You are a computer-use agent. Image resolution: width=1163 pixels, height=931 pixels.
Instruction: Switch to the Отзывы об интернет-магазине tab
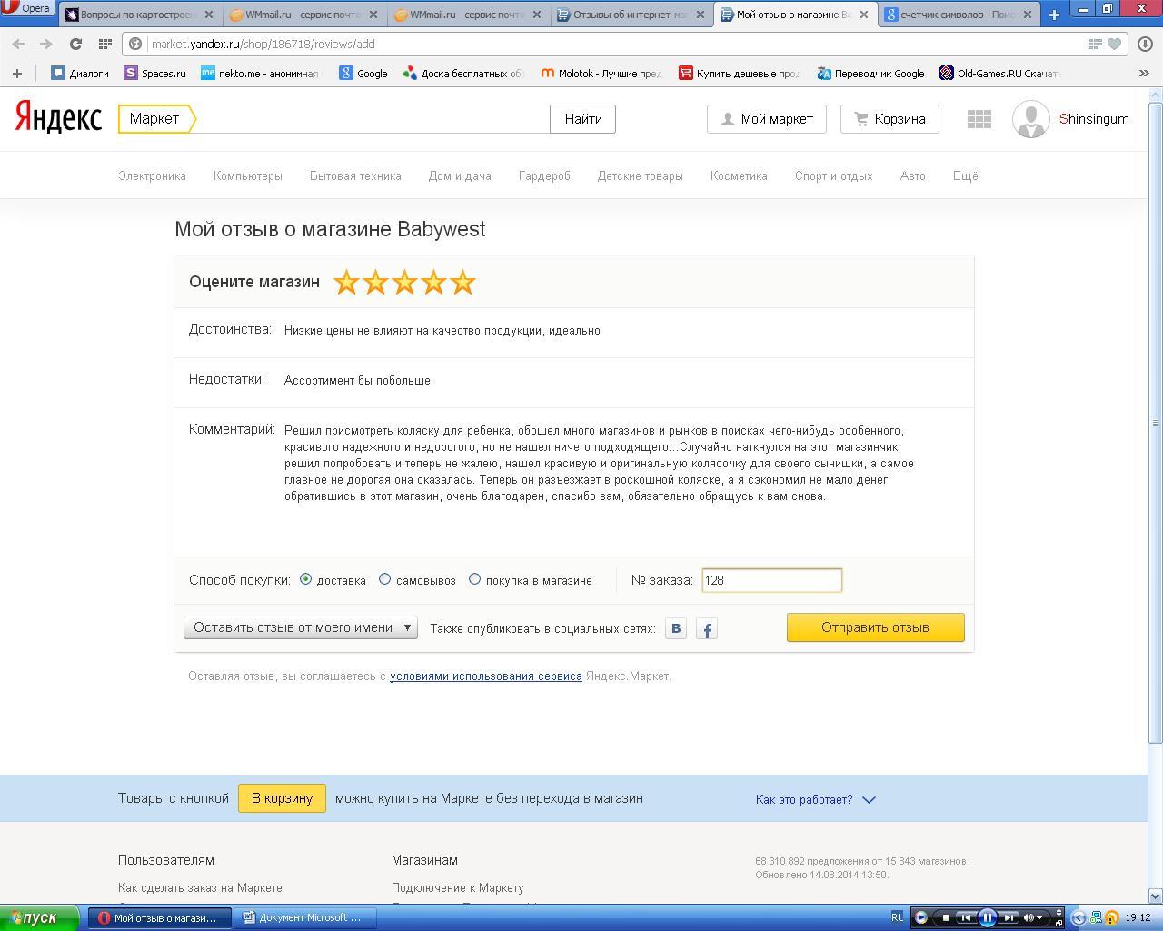[631, 15]
